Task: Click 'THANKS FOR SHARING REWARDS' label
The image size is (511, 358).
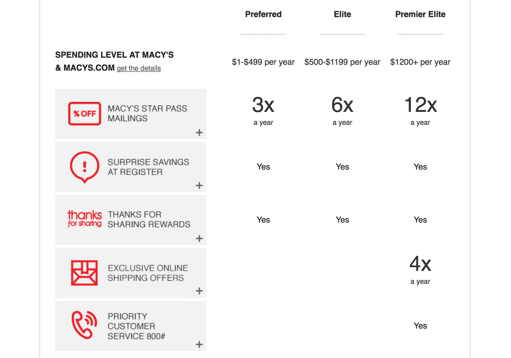Action: (149, 219)
